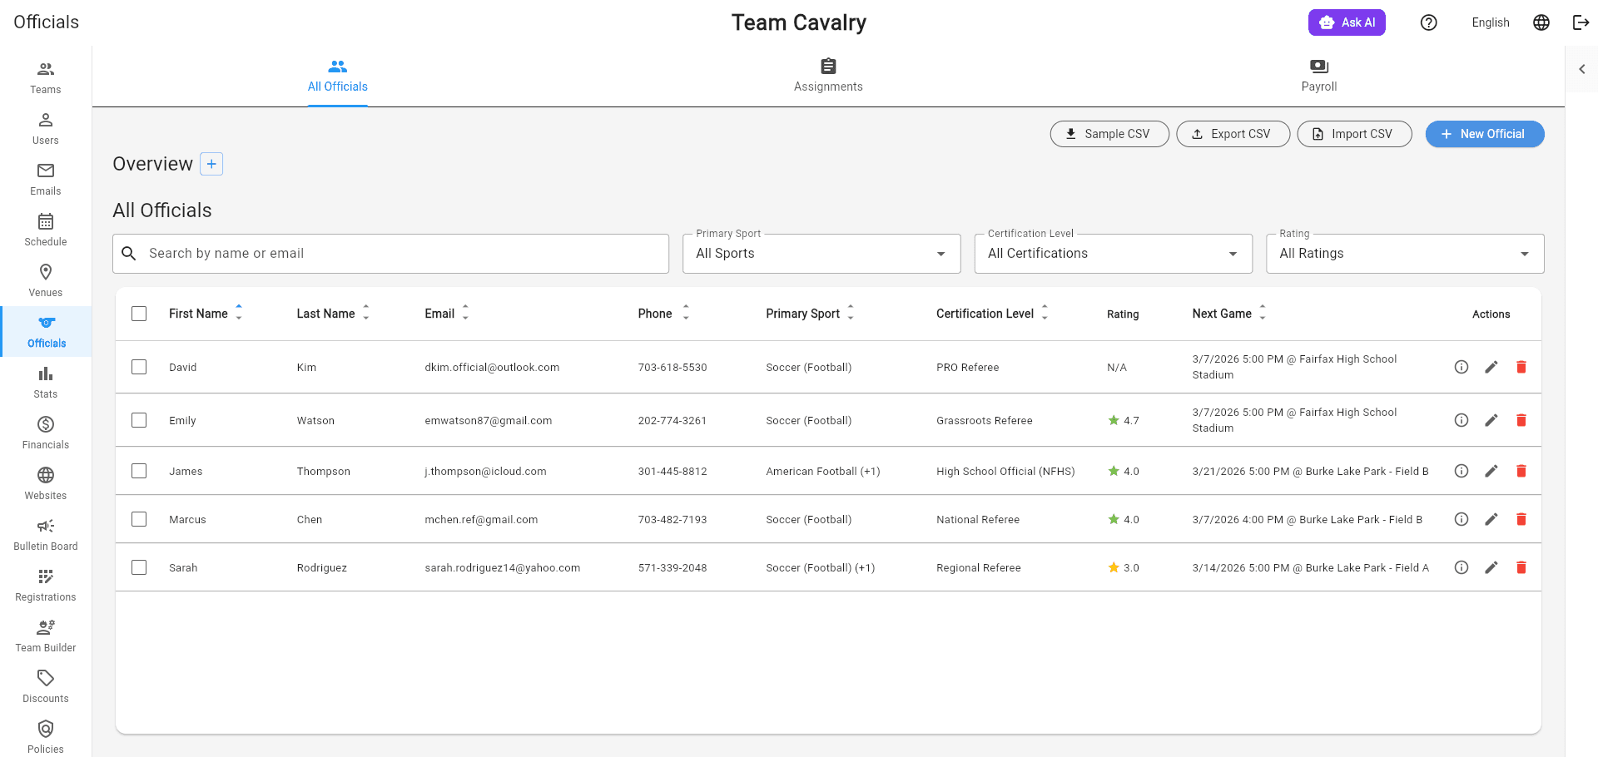Focus the search by name or email field
The image size is (1598, 757).
point(390,254)
